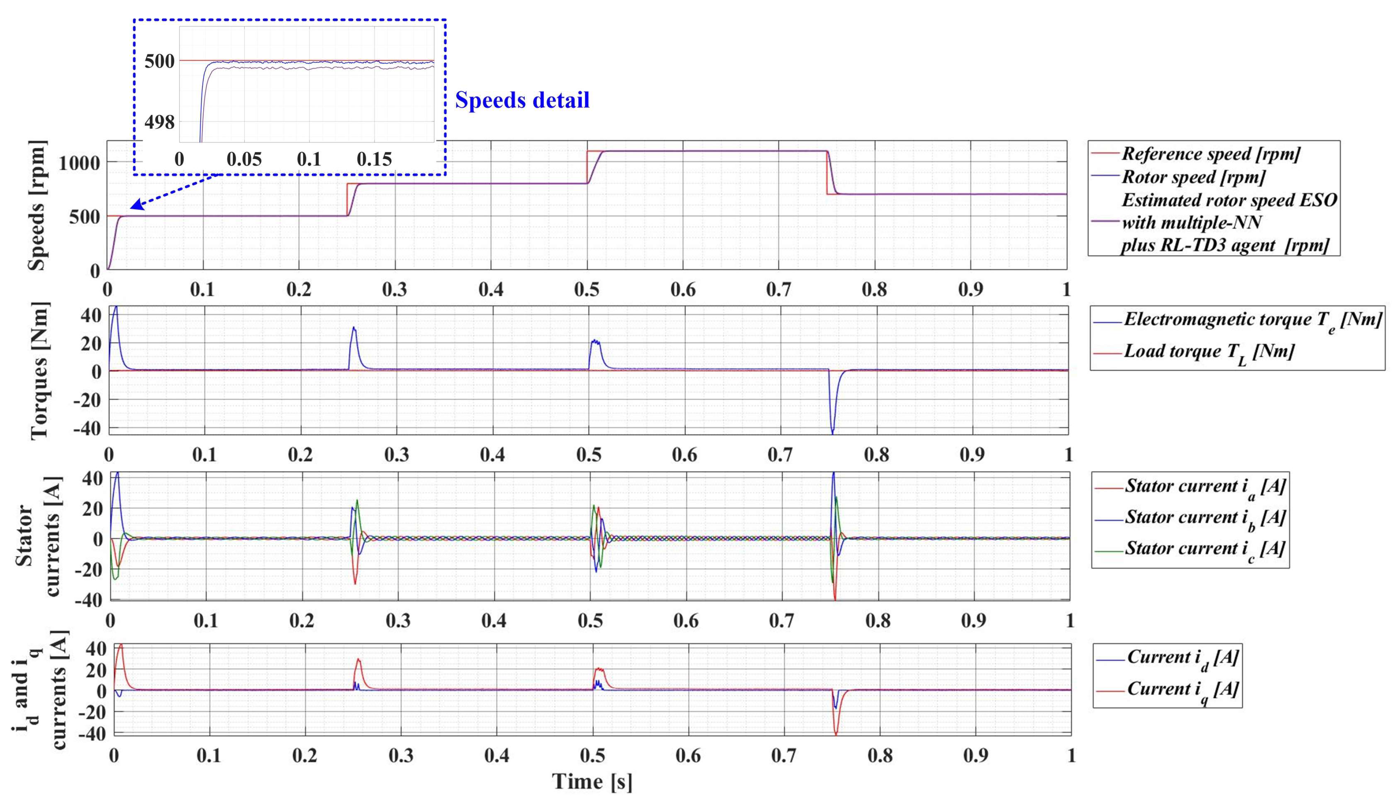Click the Rotor speed legend entry
Screen dimensions: 1392x805
point(1193,177)
